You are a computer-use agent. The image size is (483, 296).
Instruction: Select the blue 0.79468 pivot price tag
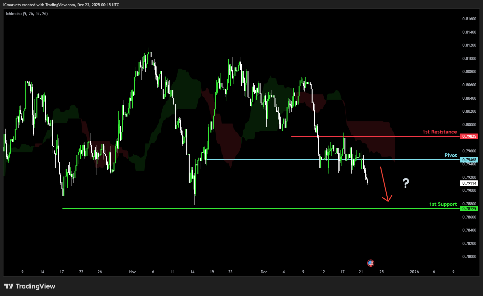click(x=469, y=160)
